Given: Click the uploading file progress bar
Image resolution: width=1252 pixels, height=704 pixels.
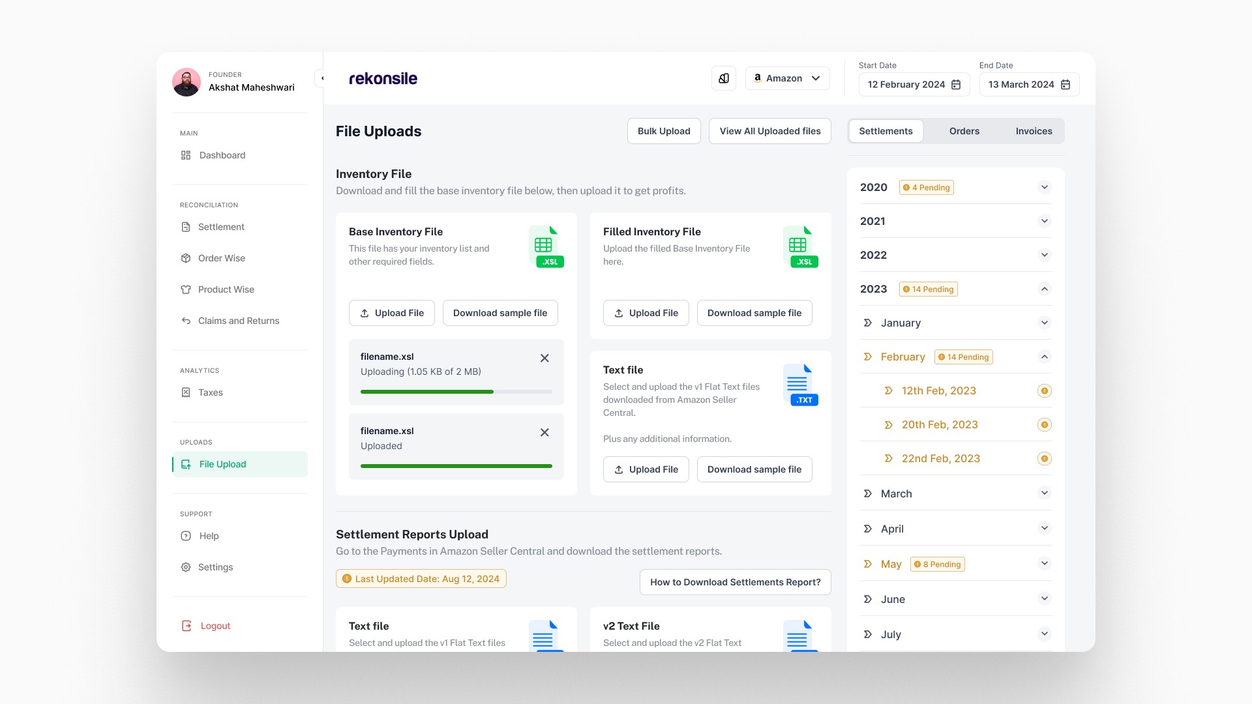Looking at the screenshot, I should pos(456,392).
